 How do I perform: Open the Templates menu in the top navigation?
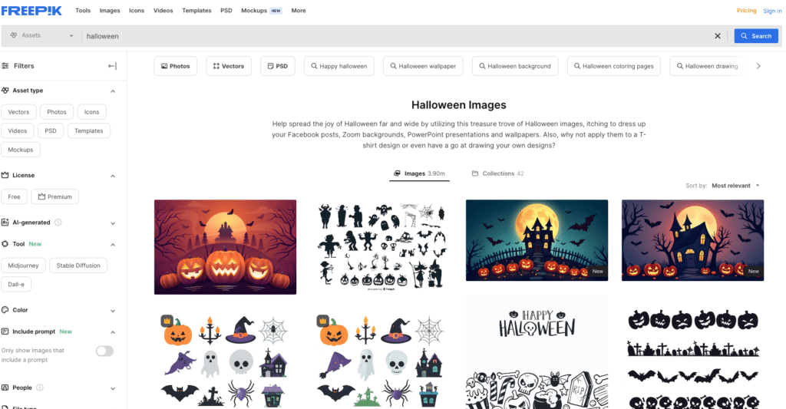[196, 11]
